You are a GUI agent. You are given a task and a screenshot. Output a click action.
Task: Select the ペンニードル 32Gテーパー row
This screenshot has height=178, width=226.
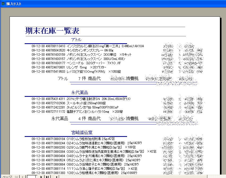(76, 63)
